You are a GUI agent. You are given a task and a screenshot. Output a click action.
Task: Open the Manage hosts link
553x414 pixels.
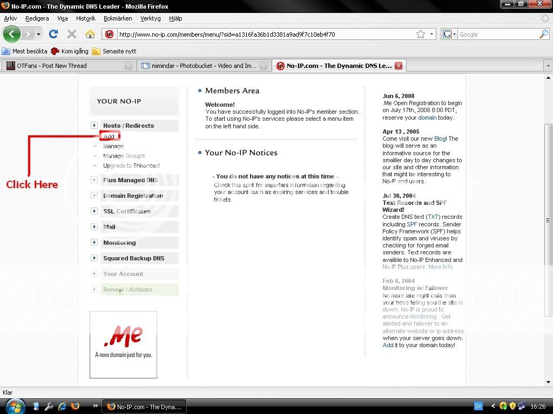tap(113, 146)
